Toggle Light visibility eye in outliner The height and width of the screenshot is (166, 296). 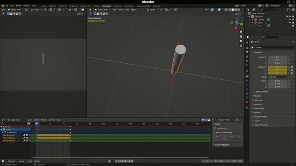click(290, 23)
